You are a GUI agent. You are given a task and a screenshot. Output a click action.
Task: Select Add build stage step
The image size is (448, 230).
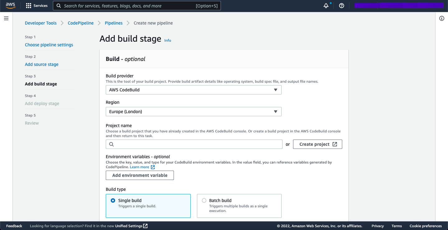click(41, 84)
